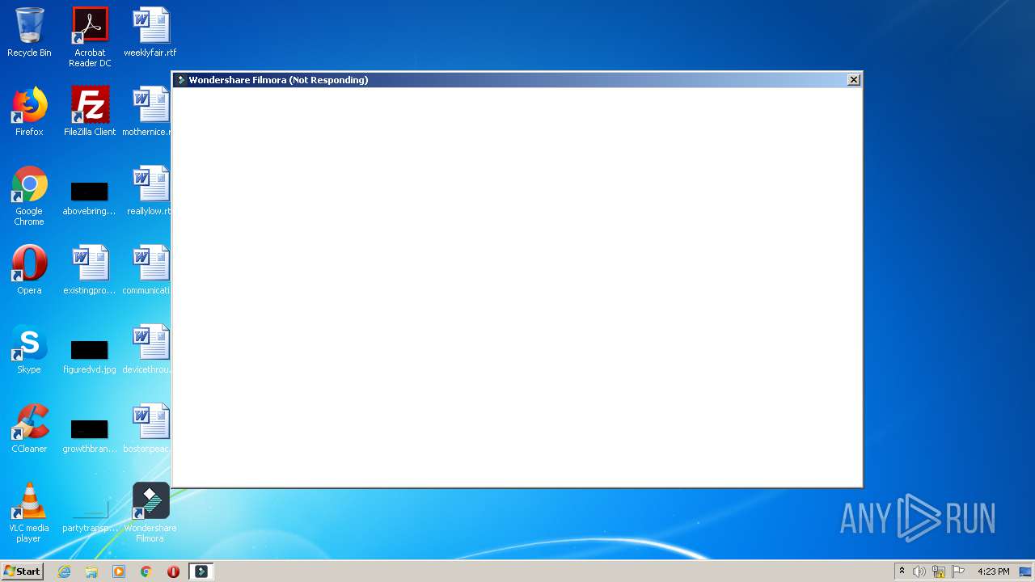Open Firefox desktop shortcut
Image resolution: width=1035 pixels, height=582 pixels.
(29, 112)
